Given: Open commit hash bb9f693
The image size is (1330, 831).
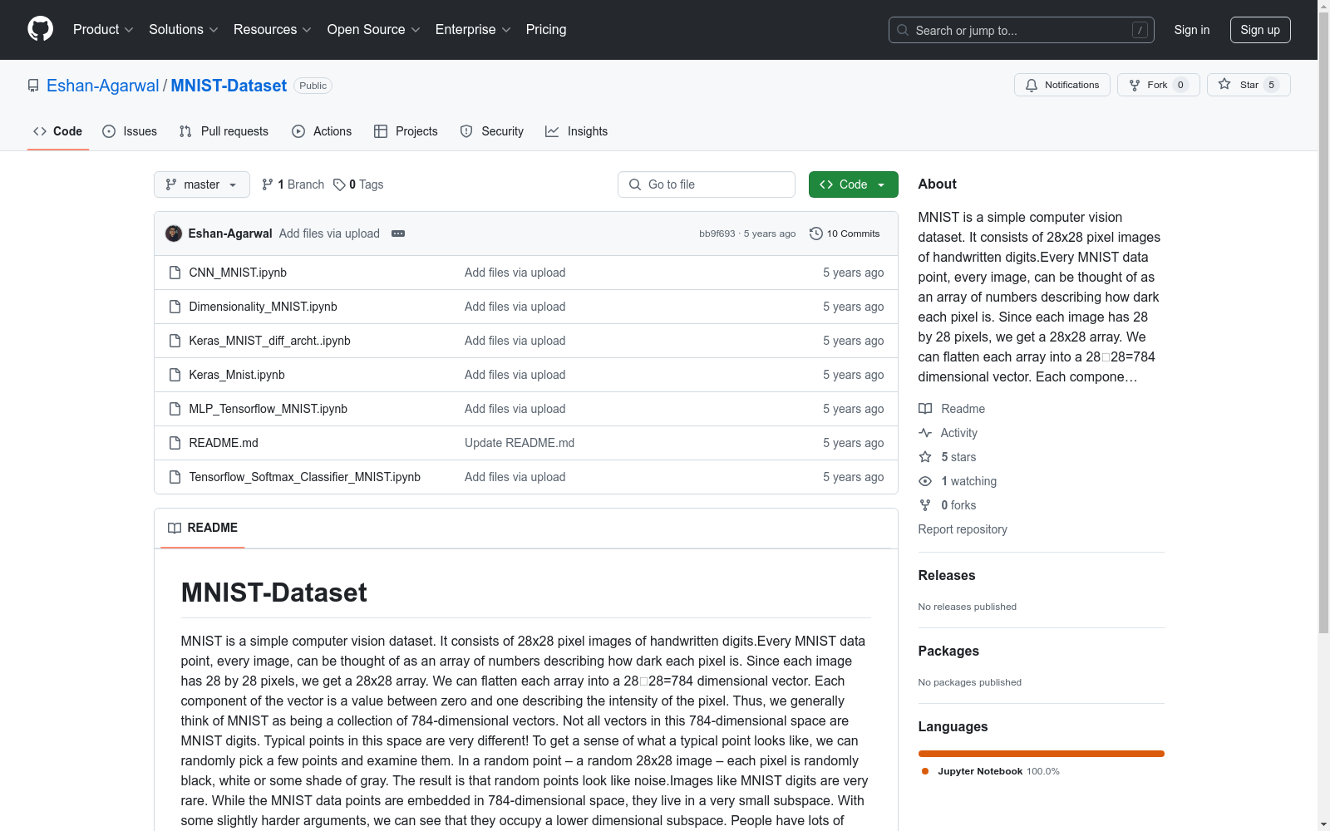Looking at the screenshot, I should [717, 234].
